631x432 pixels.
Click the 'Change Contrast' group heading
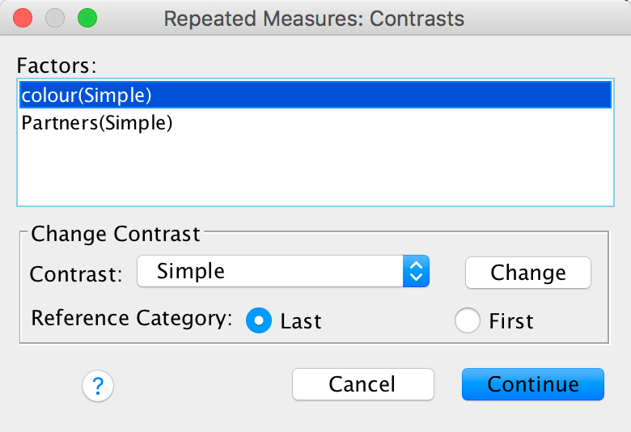click(x=116, y=235)
